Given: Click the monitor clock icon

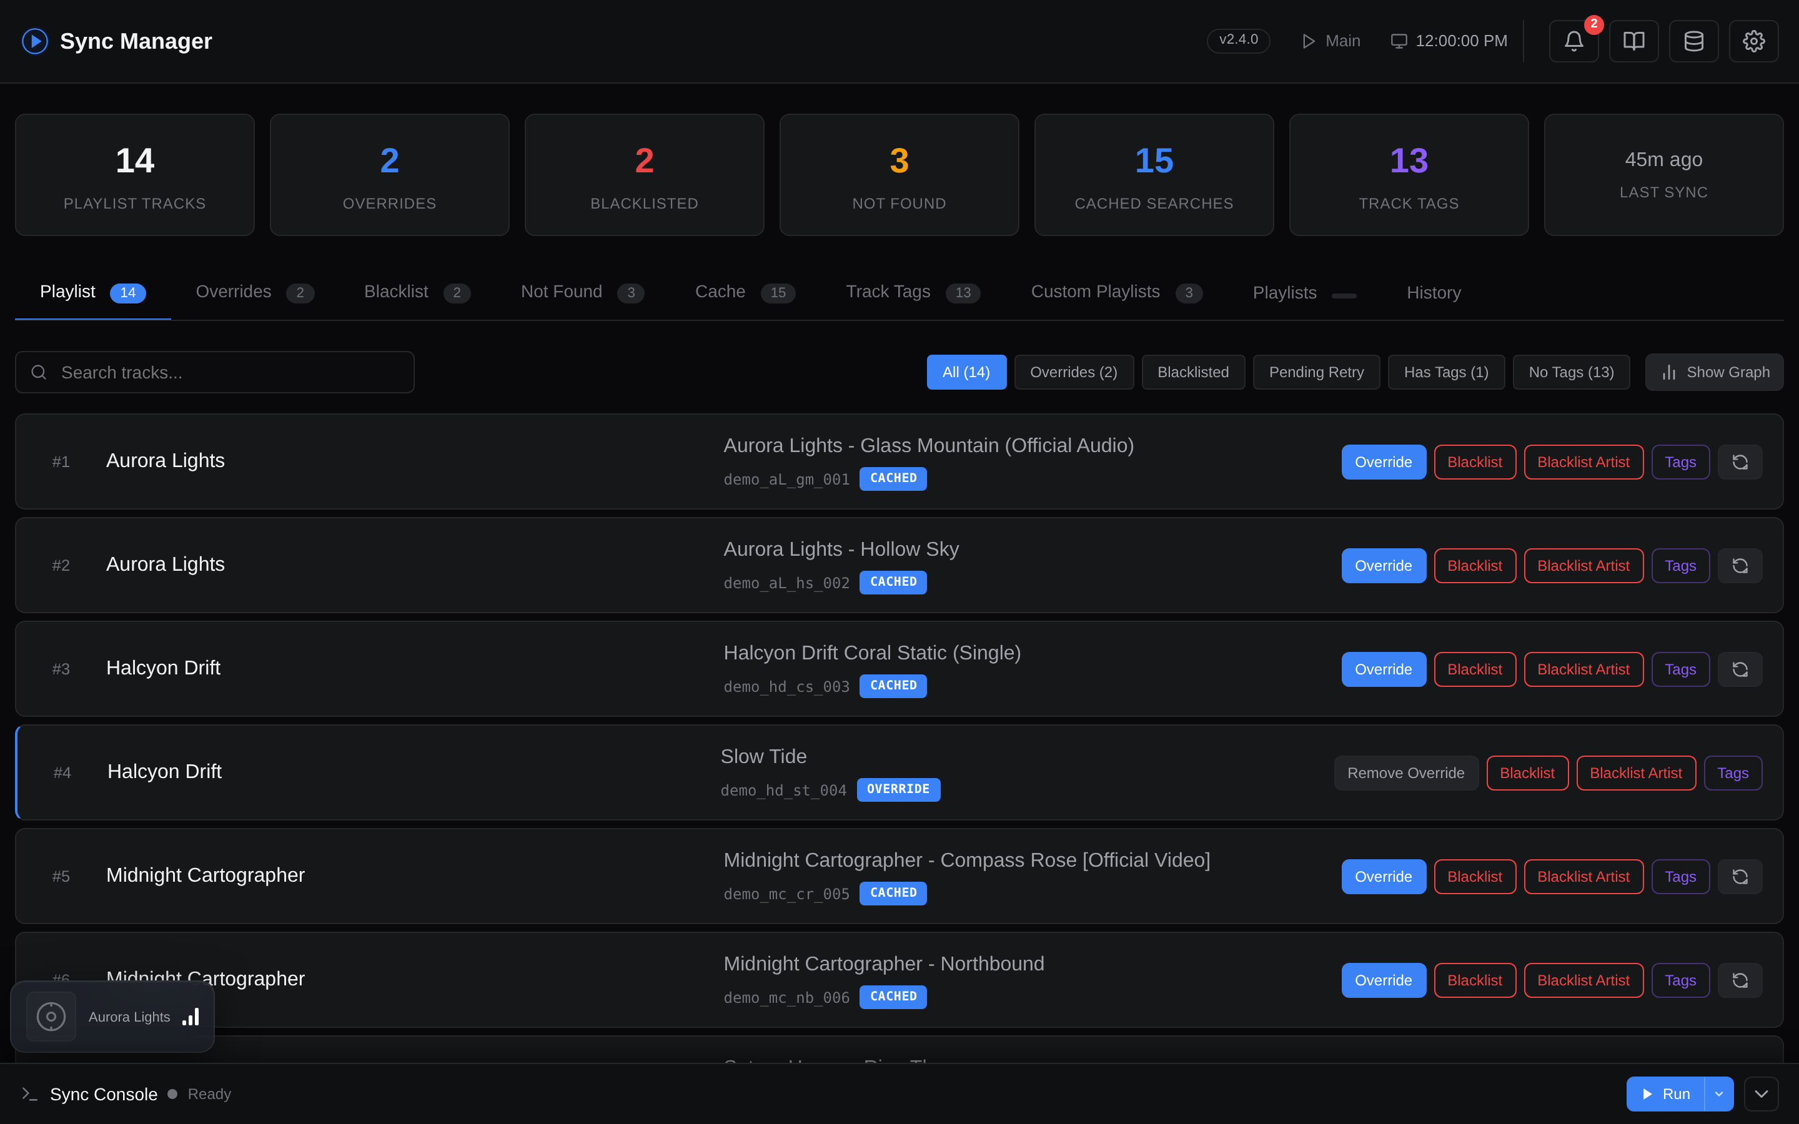Looking at the screenshot, I should pos(1399,41).
